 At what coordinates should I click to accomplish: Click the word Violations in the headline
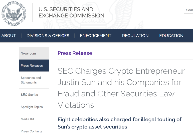pyautogui.click(x=76, y=105)
